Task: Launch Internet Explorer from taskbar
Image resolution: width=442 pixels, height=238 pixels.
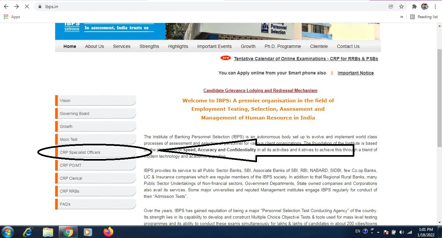Action: [28, 232]
